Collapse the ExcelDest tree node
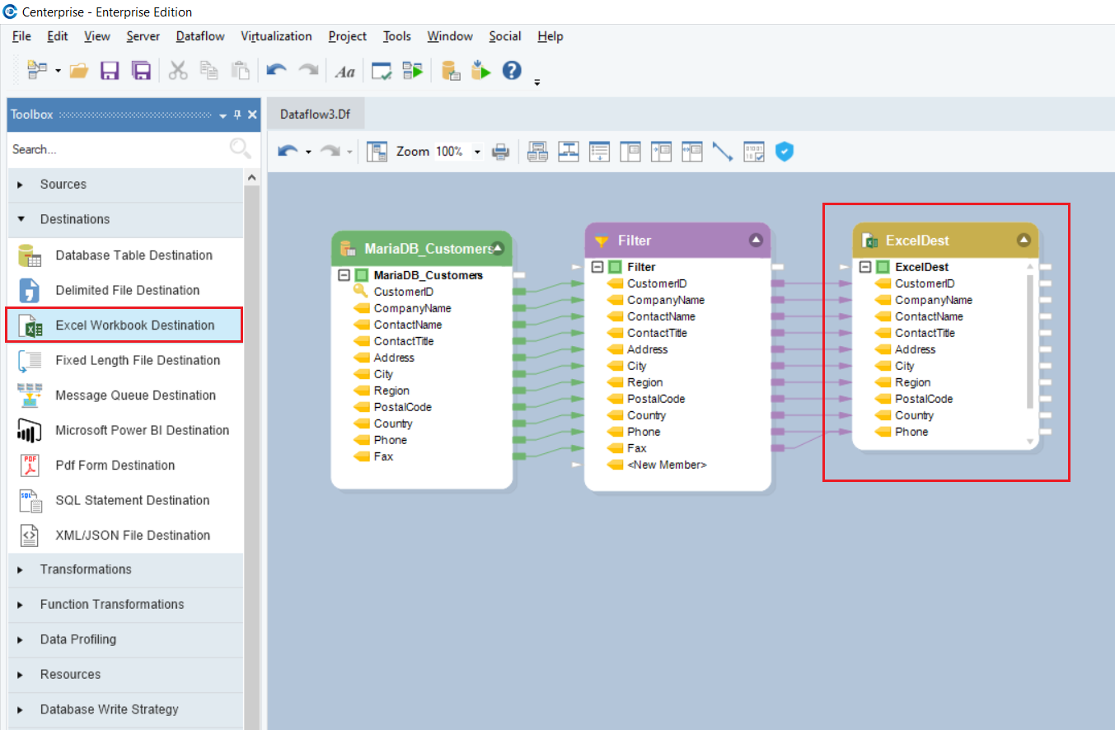 [x=864, y=267]
